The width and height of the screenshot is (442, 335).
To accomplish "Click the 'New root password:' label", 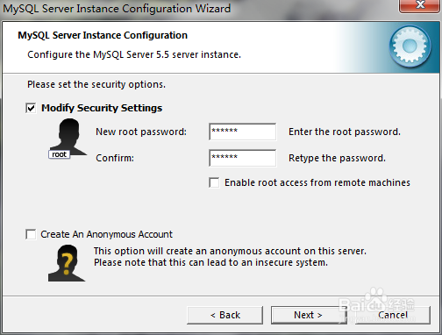I will (x=141, y=132).
